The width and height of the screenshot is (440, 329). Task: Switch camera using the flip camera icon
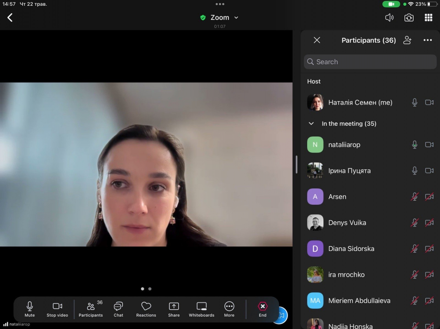click(409, 18)
